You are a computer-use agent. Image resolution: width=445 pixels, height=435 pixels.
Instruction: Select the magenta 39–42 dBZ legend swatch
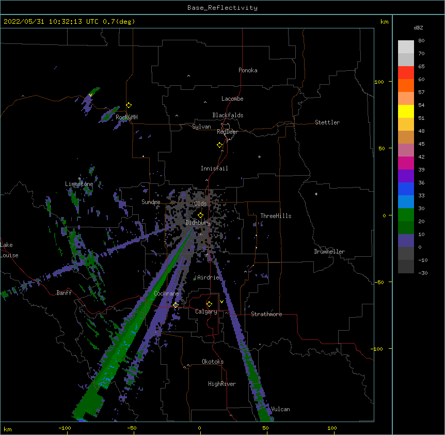pos(406,163)
